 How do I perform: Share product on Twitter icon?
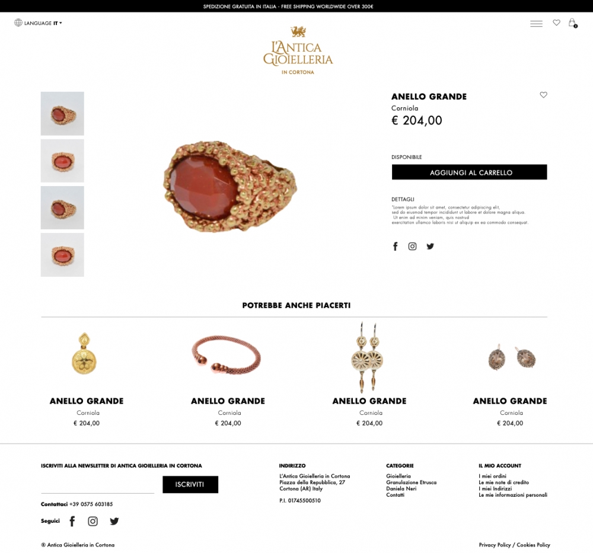(430, 247)
